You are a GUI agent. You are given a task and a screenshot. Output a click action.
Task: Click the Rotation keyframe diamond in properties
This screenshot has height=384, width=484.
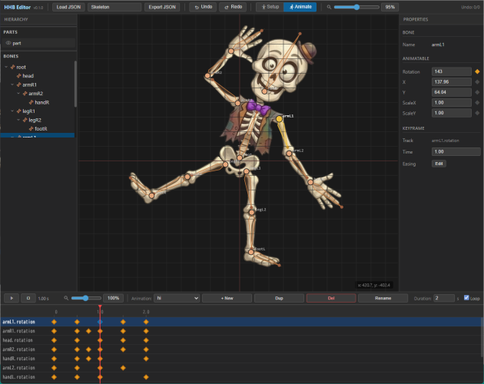click(477, 71)
